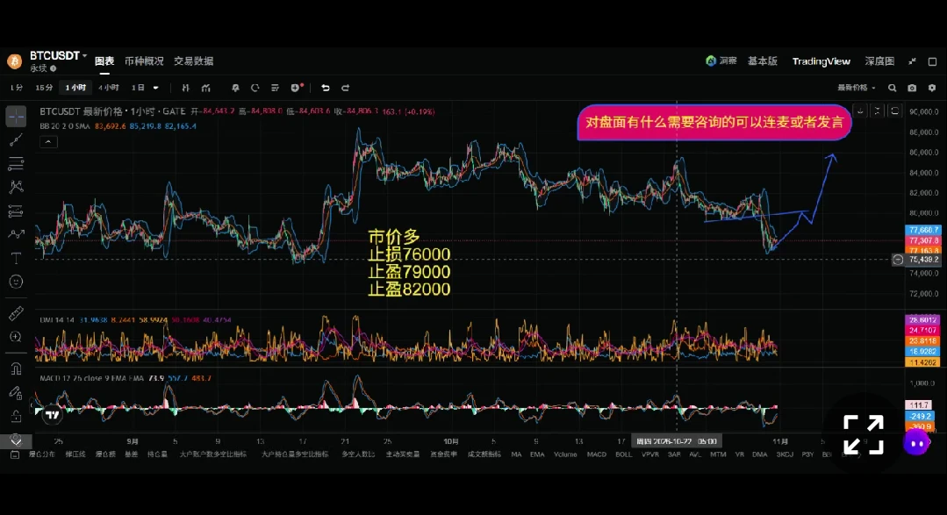Toggle the lock drawings tool
Image resolution: width=947 pixels, height=515 pixels.
tap(17, 416)
